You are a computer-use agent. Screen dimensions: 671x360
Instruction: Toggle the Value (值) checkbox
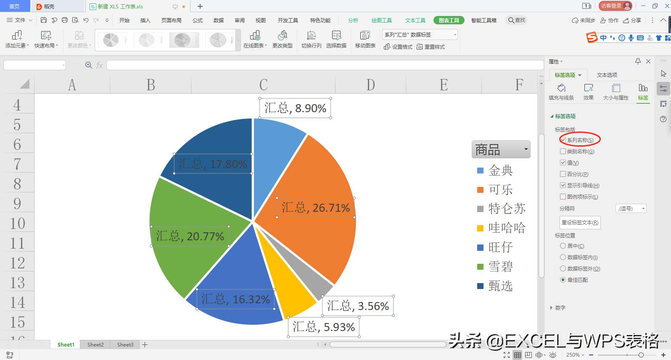[x=563, y=163]
